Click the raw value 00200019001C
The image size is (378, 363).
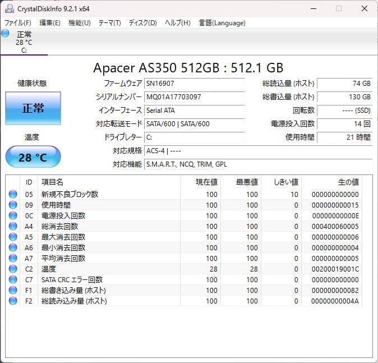(335, 269)
